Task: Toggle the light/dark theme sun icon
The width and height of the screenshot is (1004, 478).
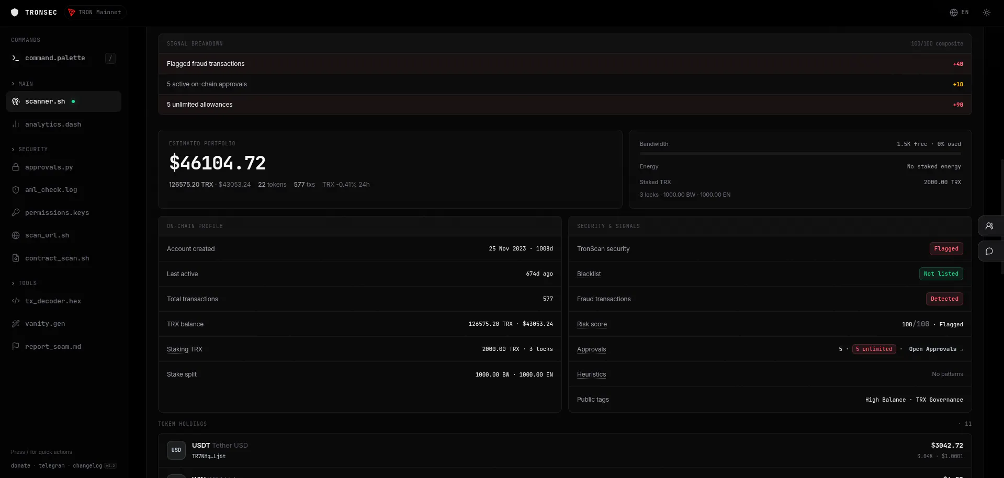Action: 987,13
